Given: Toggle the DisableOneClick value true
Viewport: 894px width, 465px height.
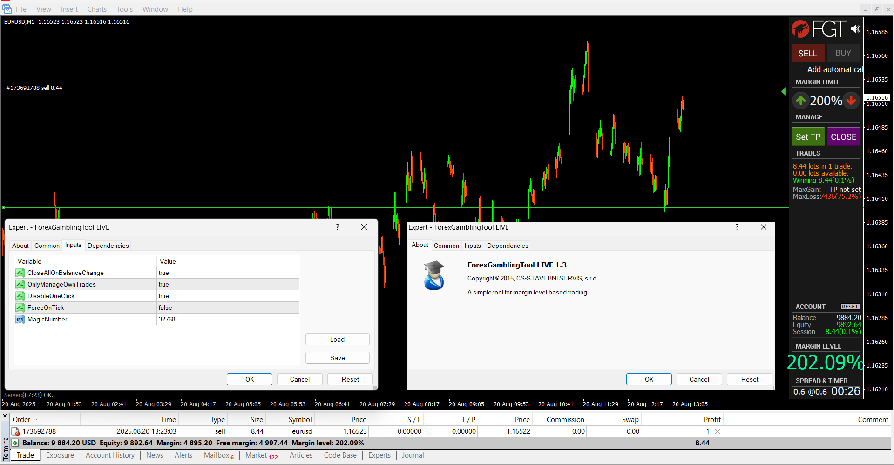Looking at the screenshot, I should (164, 296).
